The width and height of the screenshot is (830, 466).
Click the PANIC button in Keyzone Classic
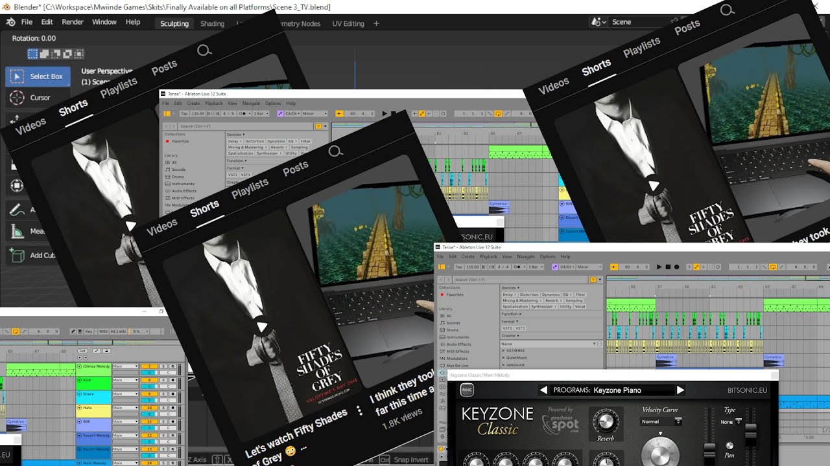point(467,390)
